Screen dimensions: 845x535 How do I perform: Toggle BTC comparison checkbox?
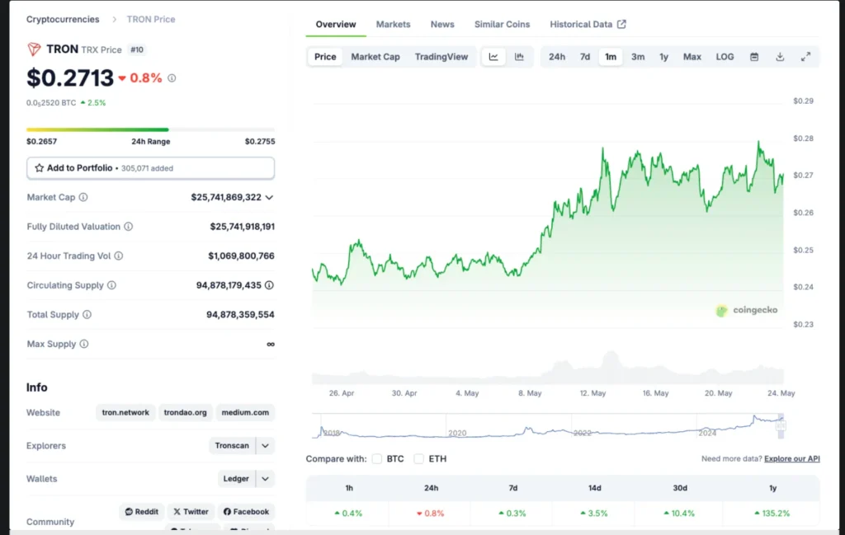click(376, 458)
